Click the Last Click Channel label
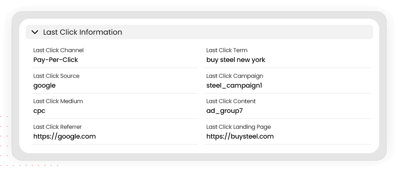 click(58, 51)
